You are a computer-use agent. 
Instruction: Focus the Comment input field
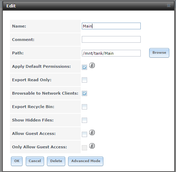[111, 40]
